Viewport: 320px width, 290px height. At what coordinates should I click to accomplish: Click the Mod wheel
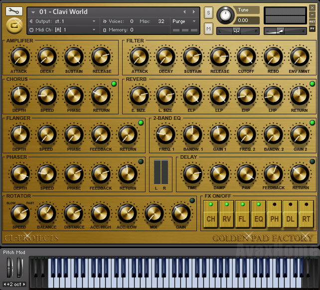coord(19,267)
